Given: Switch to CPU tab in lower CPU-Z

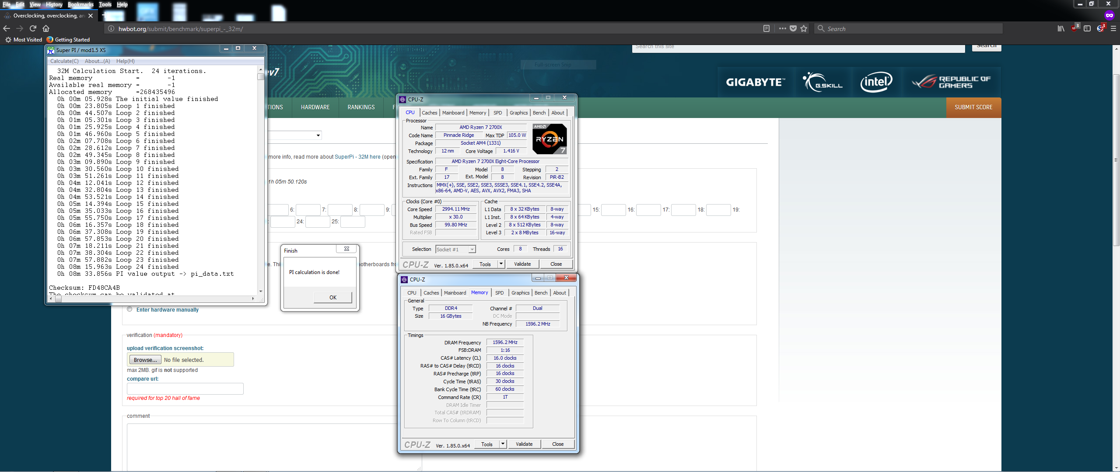Looking at the screenshot, I should (x=412, y=293).
